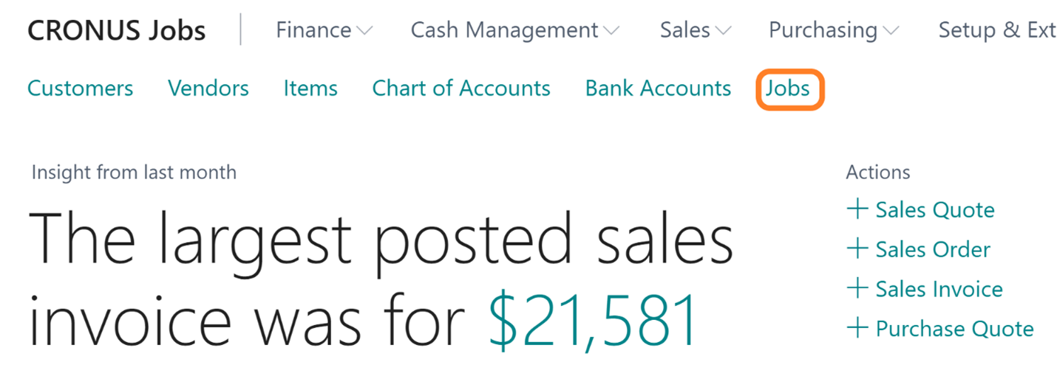Click the highlighted Jobs link
The width and height of the screenshot is (1057, 376).
(x=788, y=89)
